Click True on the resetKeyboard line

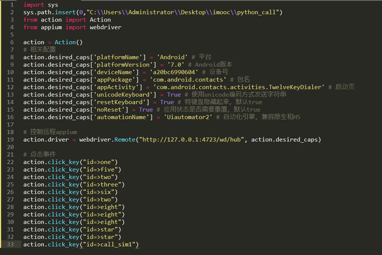pos(167,102)
